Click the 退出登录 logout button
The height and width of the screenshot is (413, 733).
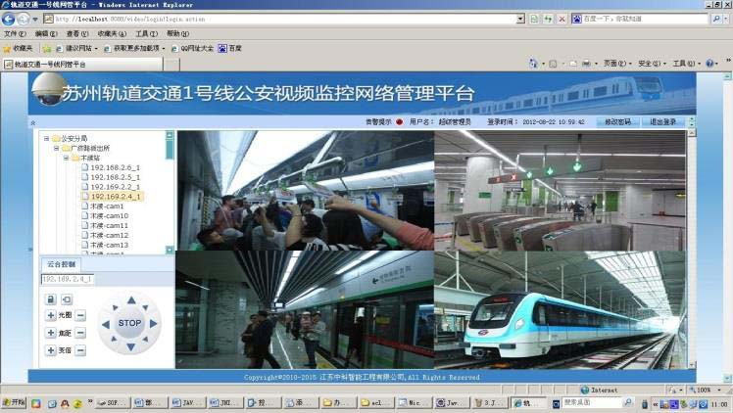(x=662, y=121)
